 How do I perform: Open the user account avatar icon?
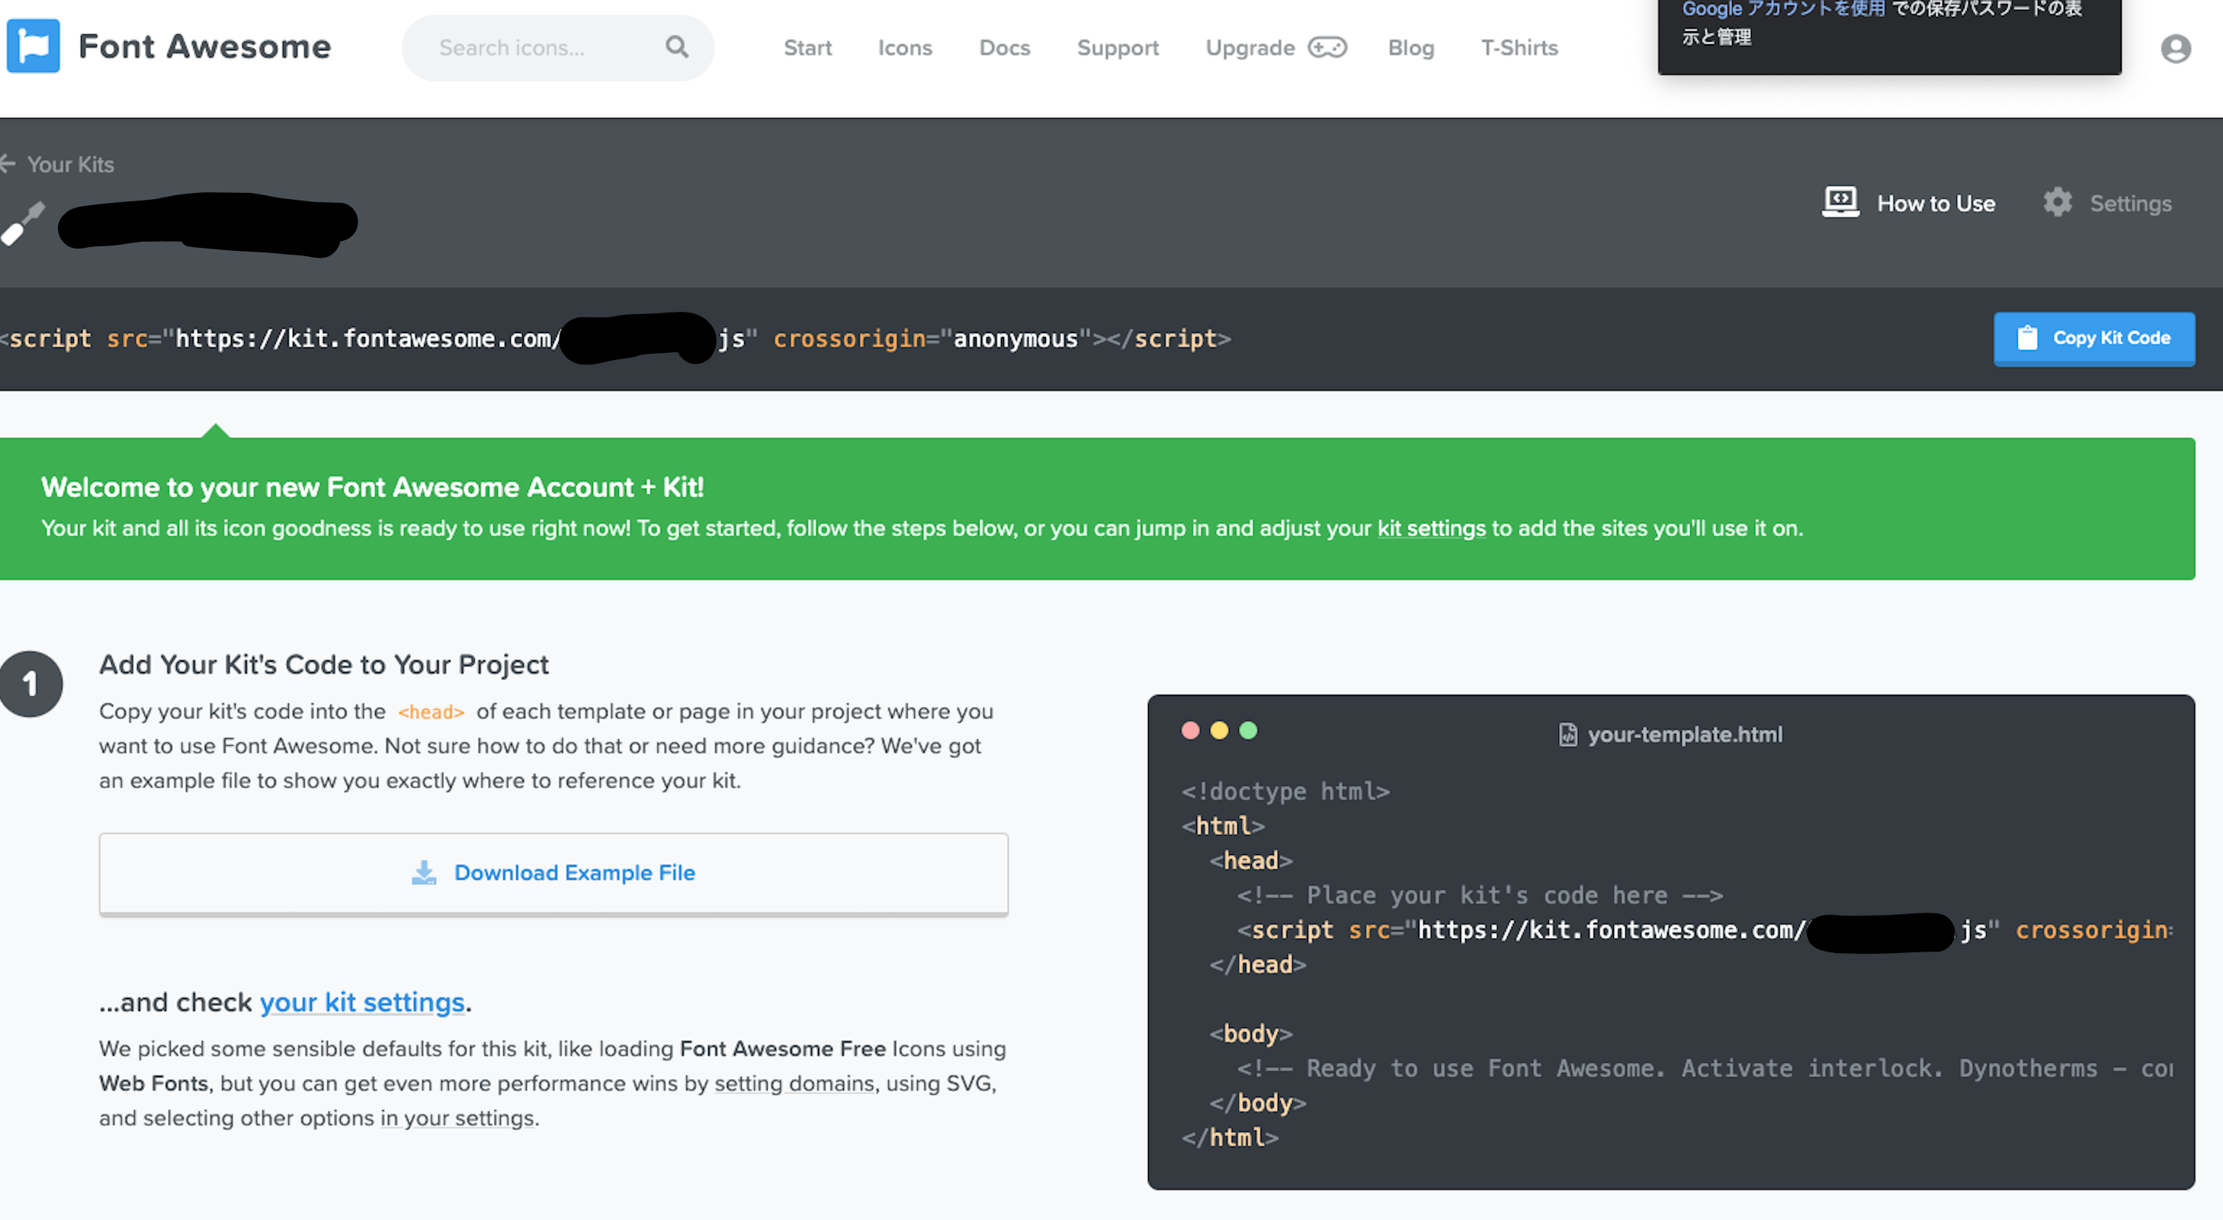pyautogui.click(x=2176, y=48)
